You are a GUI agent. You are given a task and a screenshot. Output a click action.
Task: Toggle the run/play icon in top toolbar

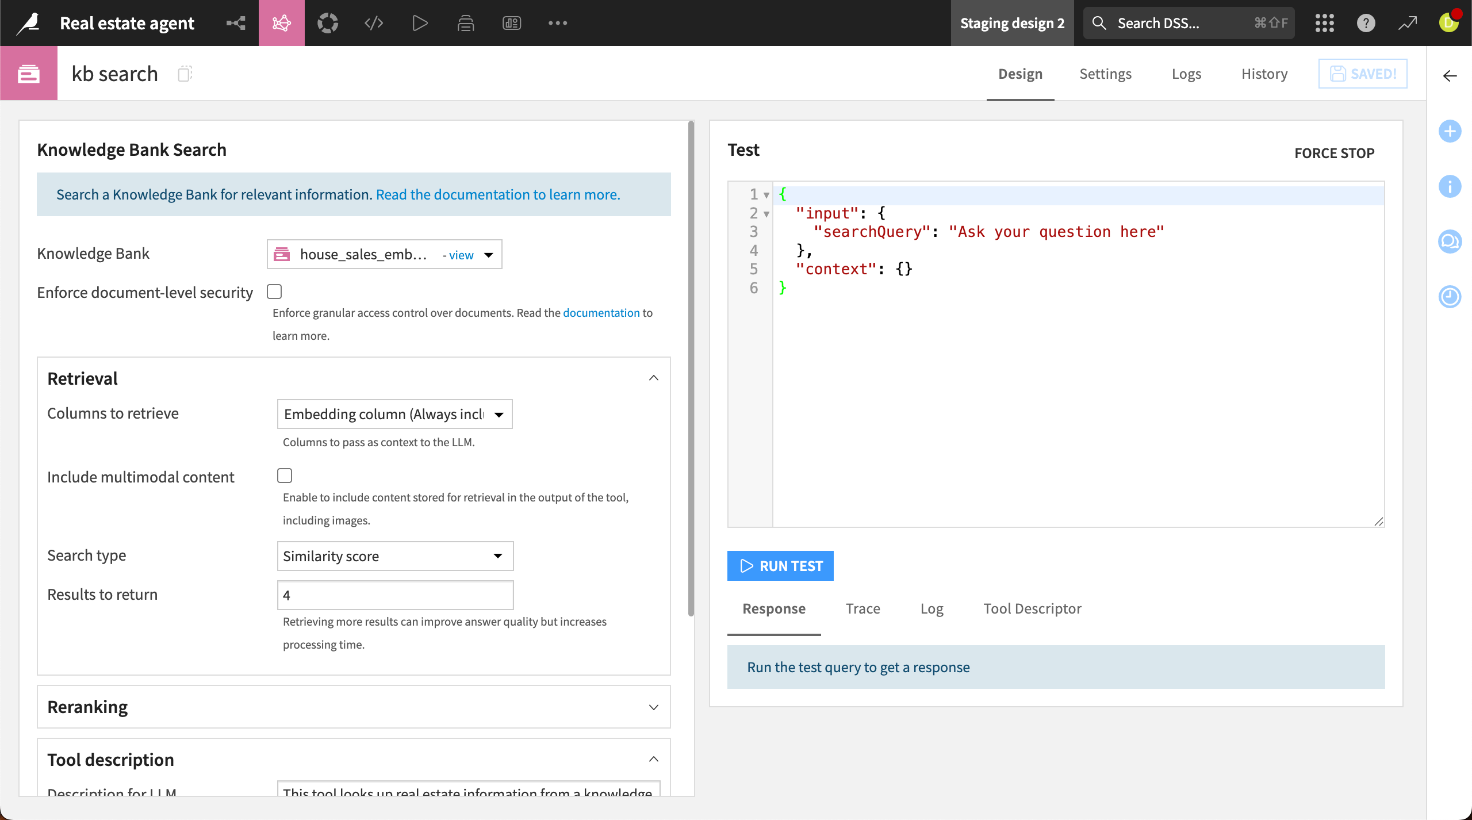click(419, 23)
